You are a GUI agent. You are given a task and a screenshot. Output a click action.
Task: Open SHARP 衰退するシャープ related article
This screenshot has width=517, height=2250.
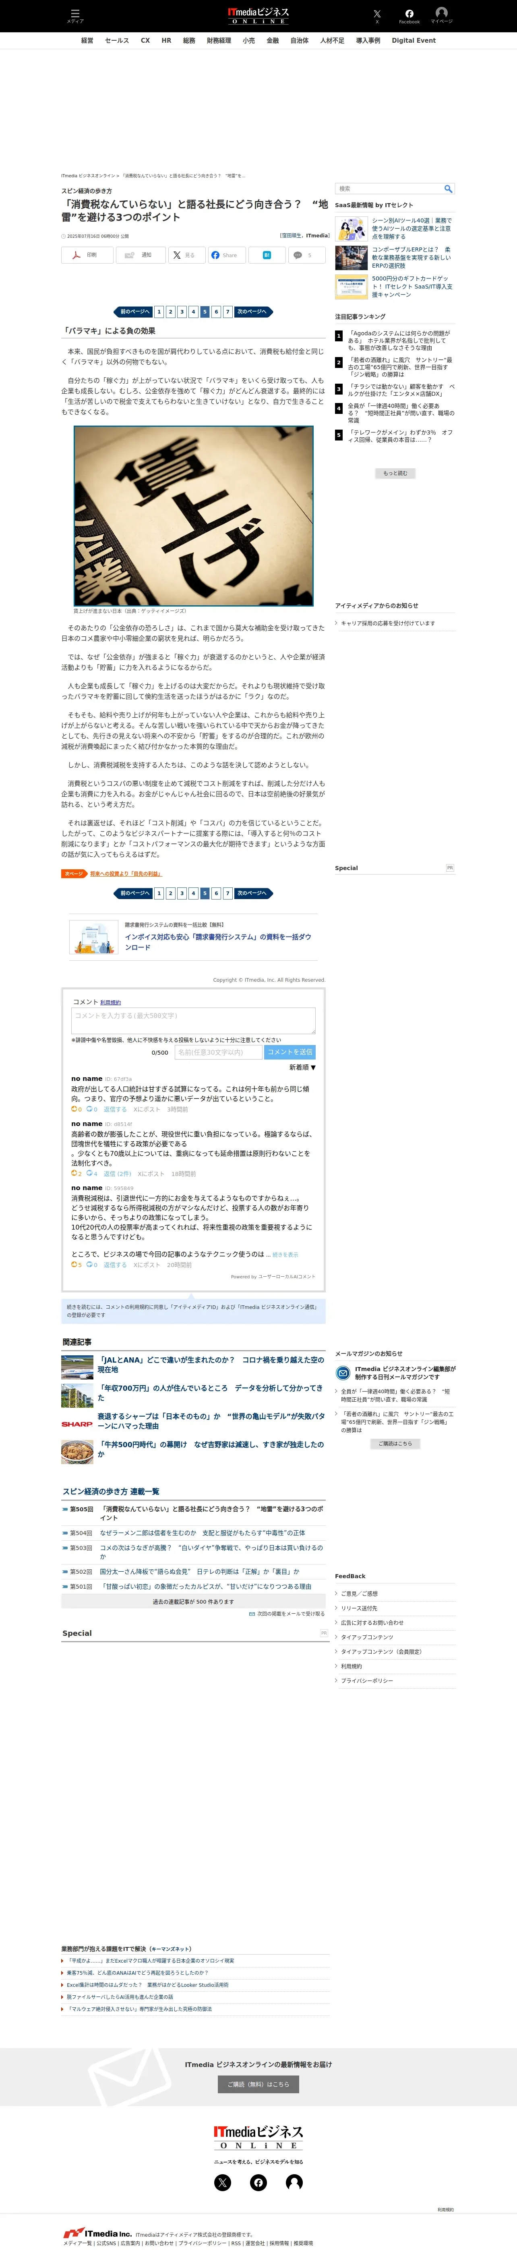point(211,1421)
